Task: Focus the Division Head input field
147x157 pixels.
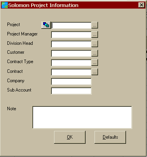Action: pos(71,44)
